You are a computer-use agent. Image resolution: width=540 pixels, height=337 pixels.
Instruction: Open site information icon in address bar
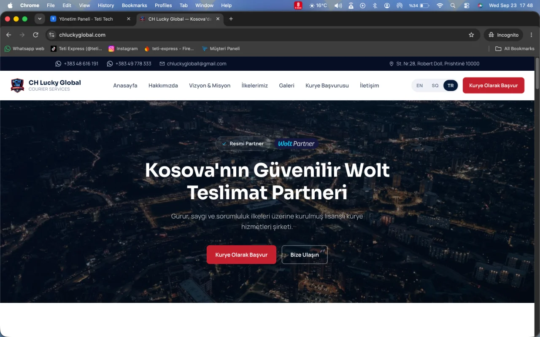tap(51, 35)
